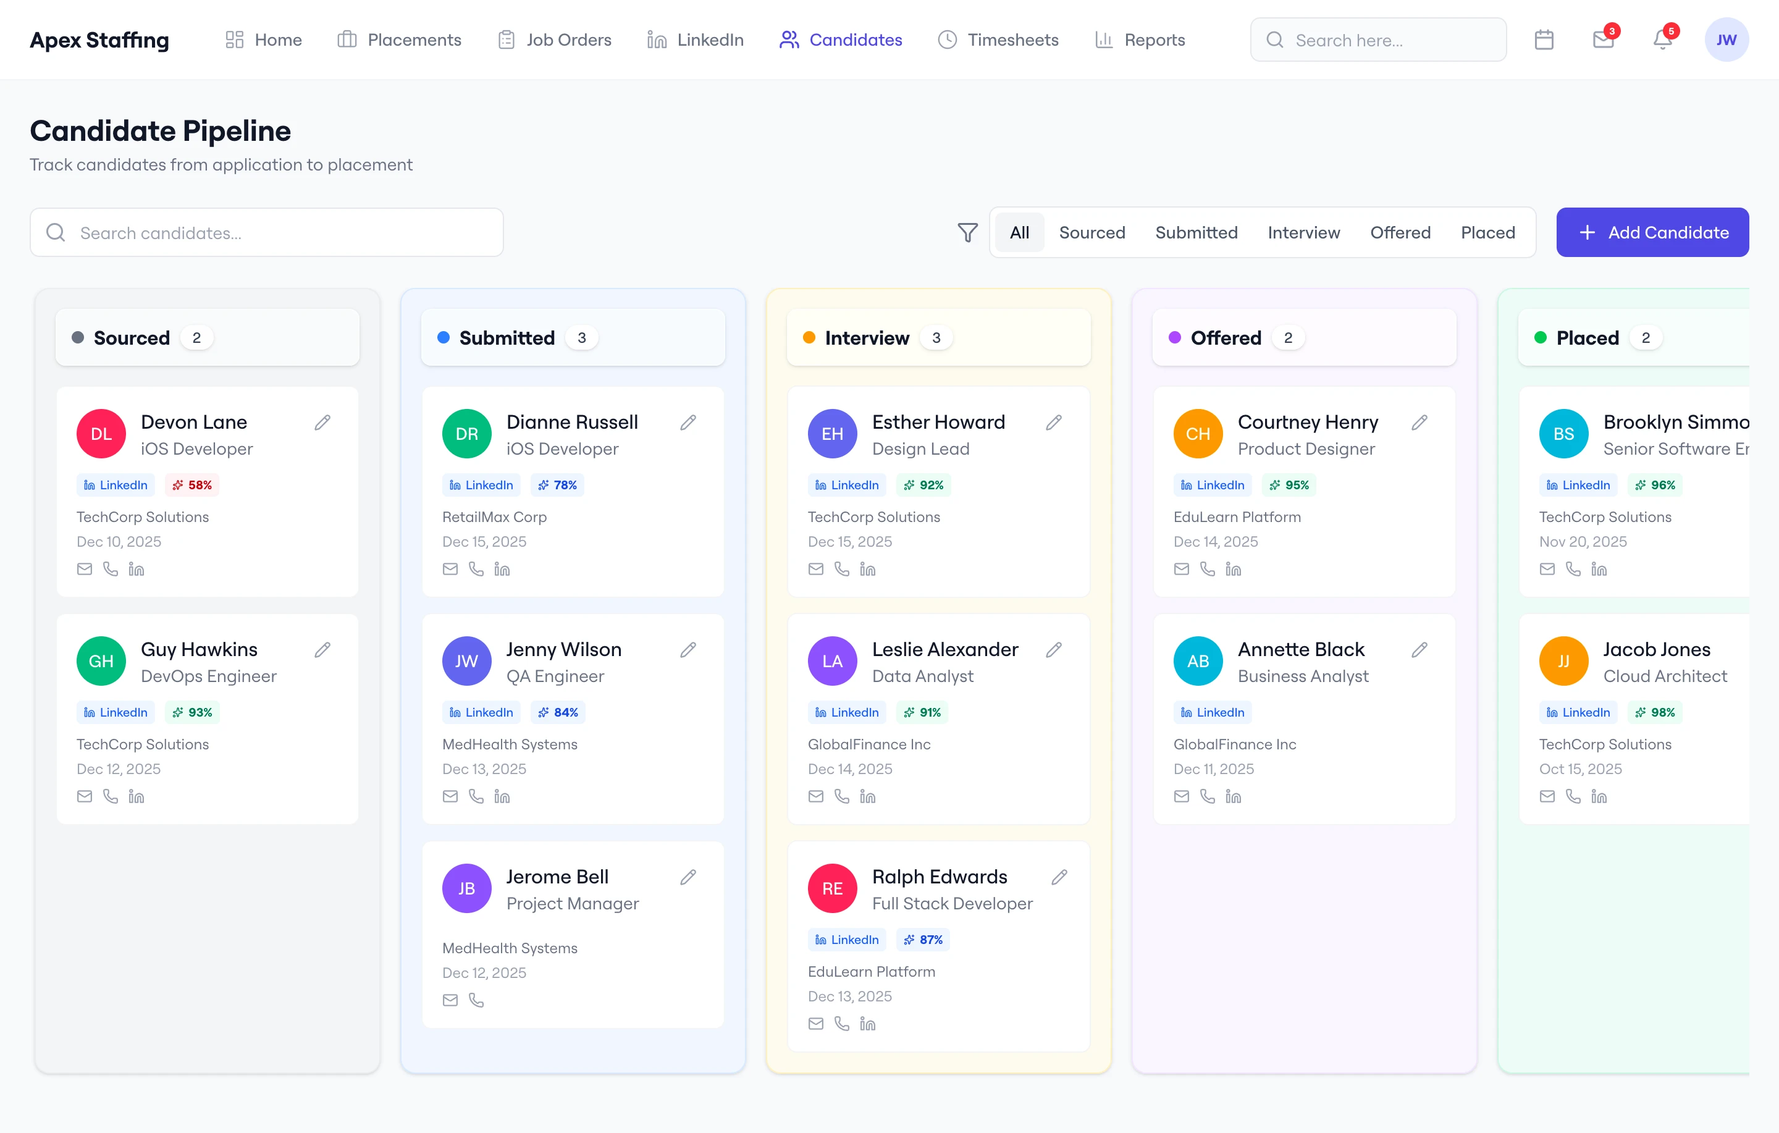Click the notifications bell icon
Viewport: 1779px width, 1133px height.
pos(1662,40)
